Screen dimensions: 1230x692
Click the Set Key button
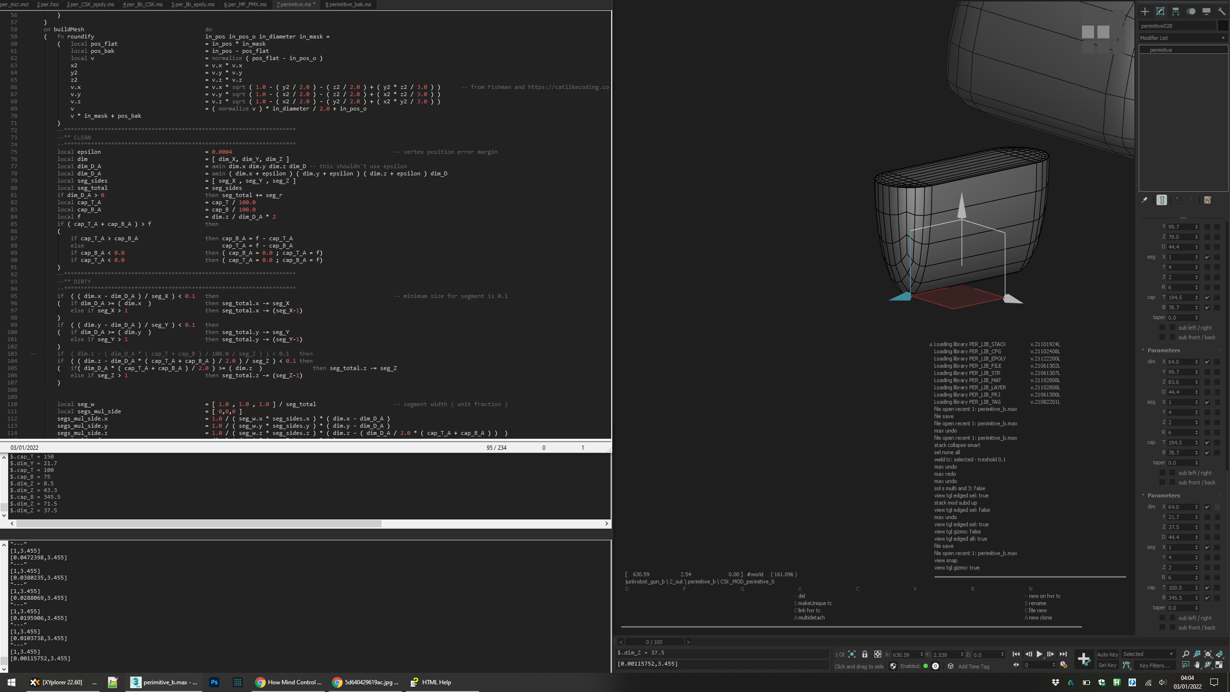1107,665
